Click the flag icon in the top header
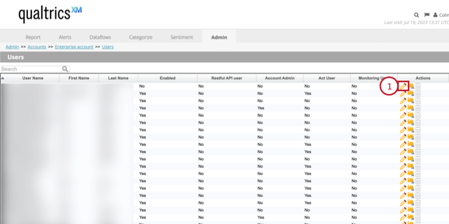Image resolution: width=449 pixels, height=224 pixels. coord(426,15)
